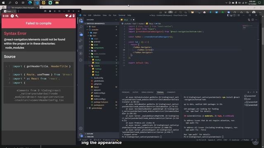
Task: Open the Manage gear at activity bar bottom
Action: coord(81,135)
